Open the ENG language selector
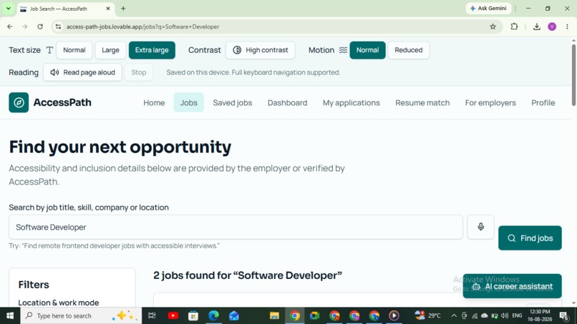Image resolution: width=577 pixels, height=324 pixels. click(517, 315)
